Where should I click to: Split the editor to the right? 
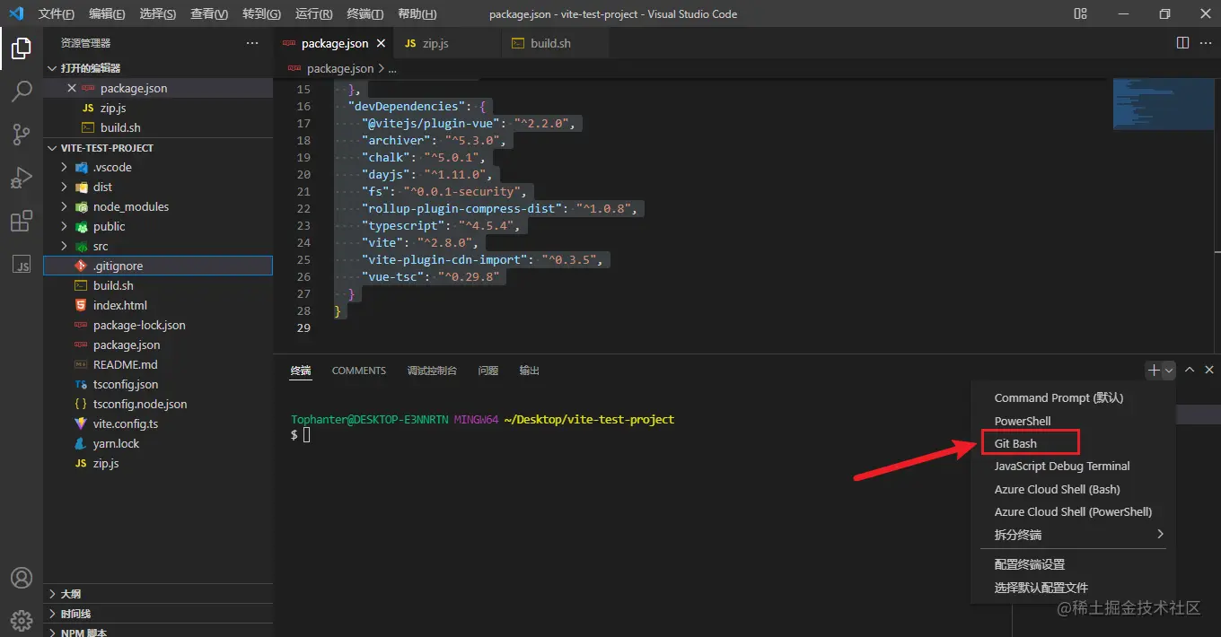1182,43
